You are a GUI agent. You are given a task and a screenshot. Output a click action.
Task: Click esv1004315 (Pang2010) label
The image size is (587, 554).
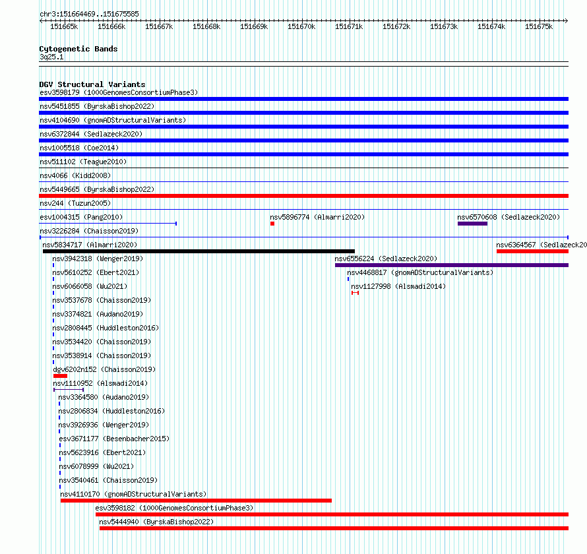(x=81, y=217)
